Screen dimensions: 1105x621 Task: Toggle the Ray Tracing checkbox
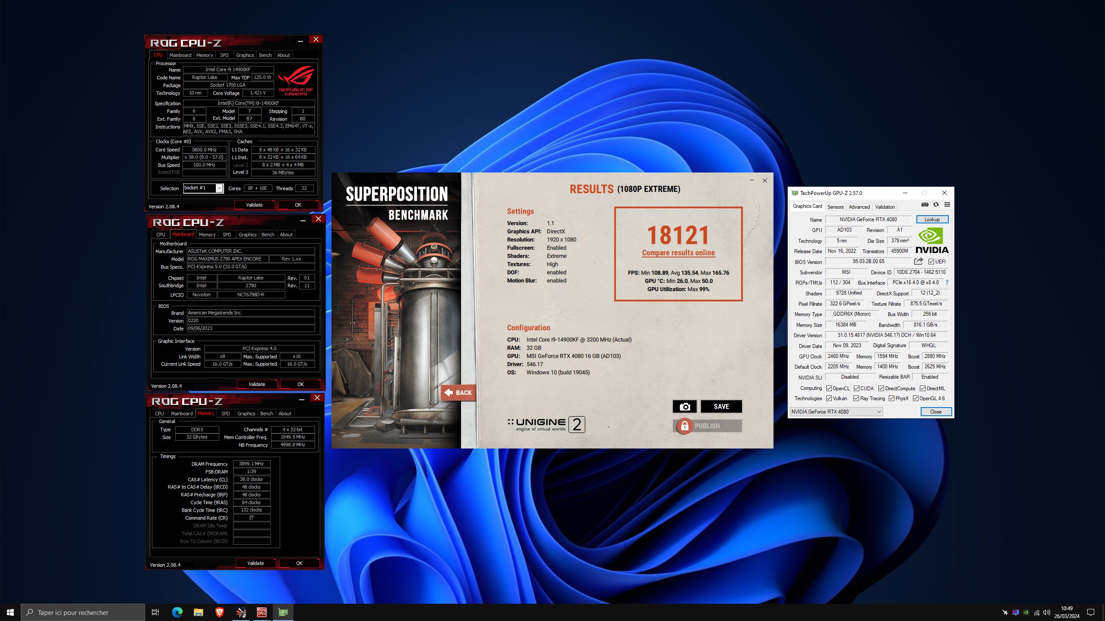point(856,398)
